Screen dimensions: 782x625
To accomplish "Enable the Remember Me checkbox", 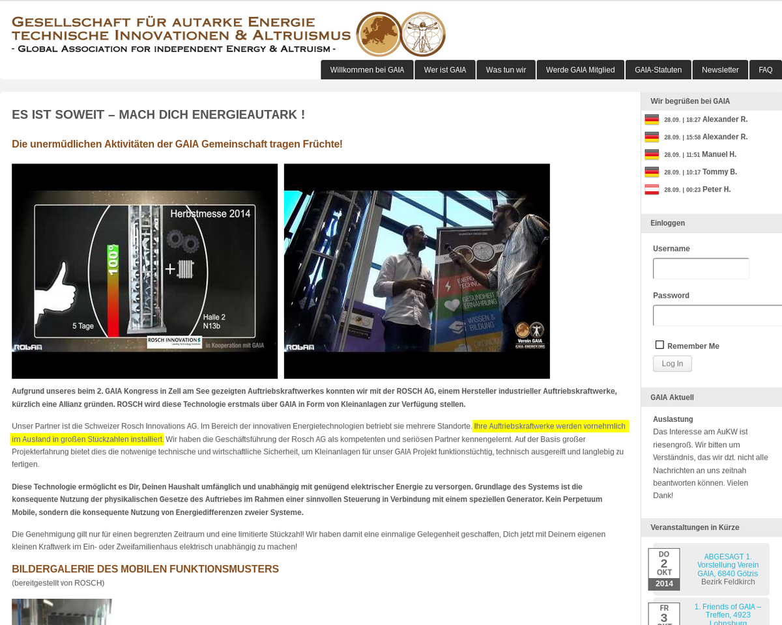I will [659, 345].
